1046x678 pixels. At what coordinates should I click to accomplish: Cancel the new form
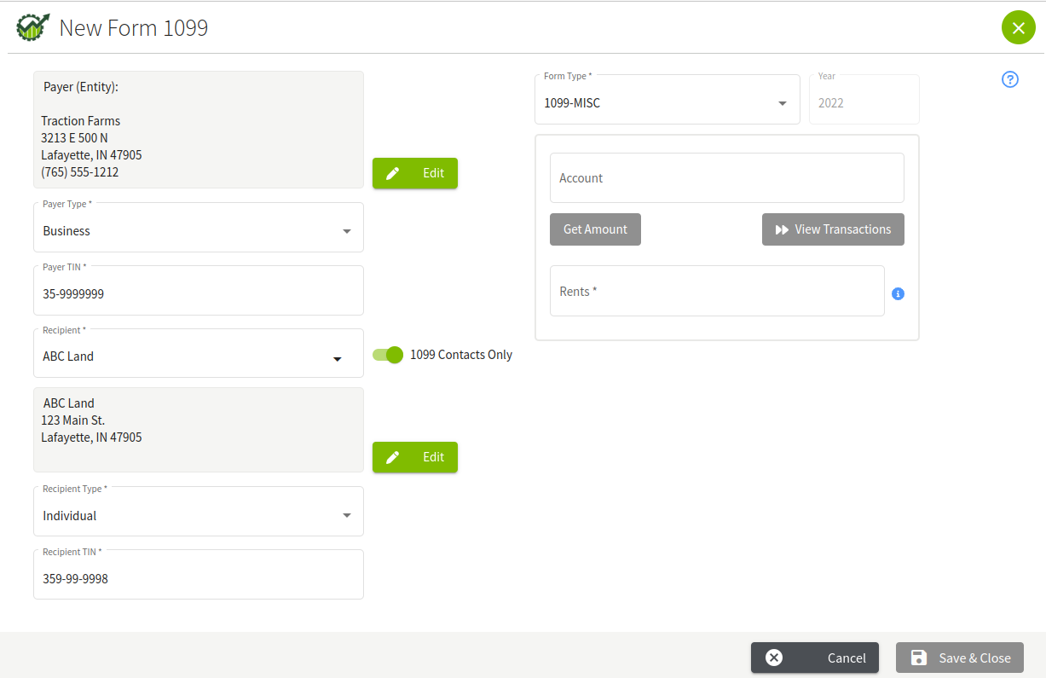point(815,658)
